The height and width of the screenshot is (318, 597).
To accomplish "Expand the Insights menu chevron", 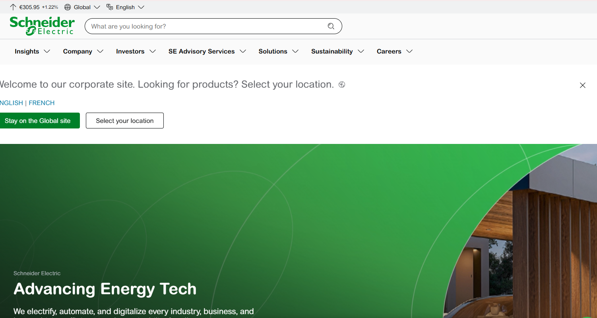I will [47, 52].
